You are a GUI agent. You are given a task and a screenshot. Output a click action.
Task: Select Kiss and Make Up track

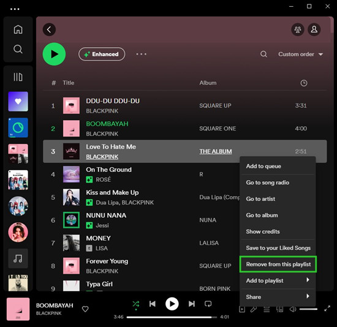tap(112, 192)
